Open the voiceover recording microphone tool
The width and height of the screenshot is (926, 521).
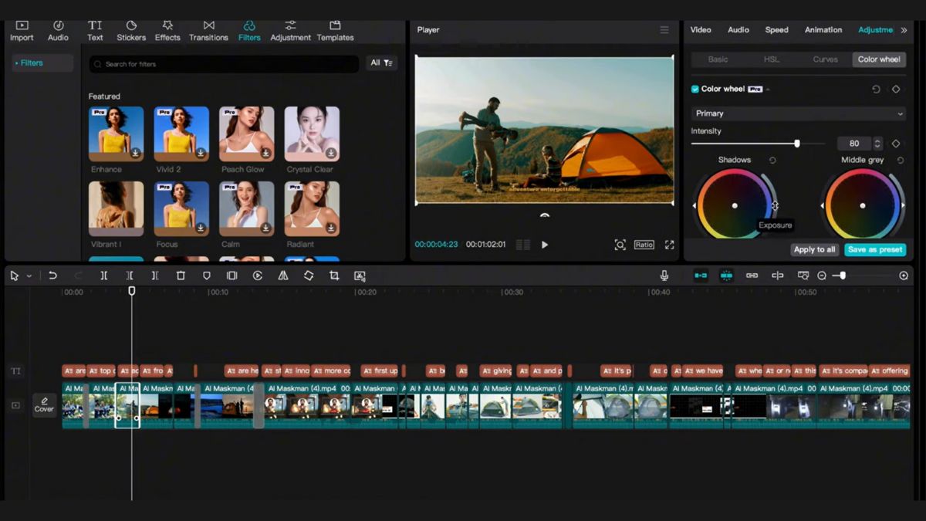[x=664, y=275]
